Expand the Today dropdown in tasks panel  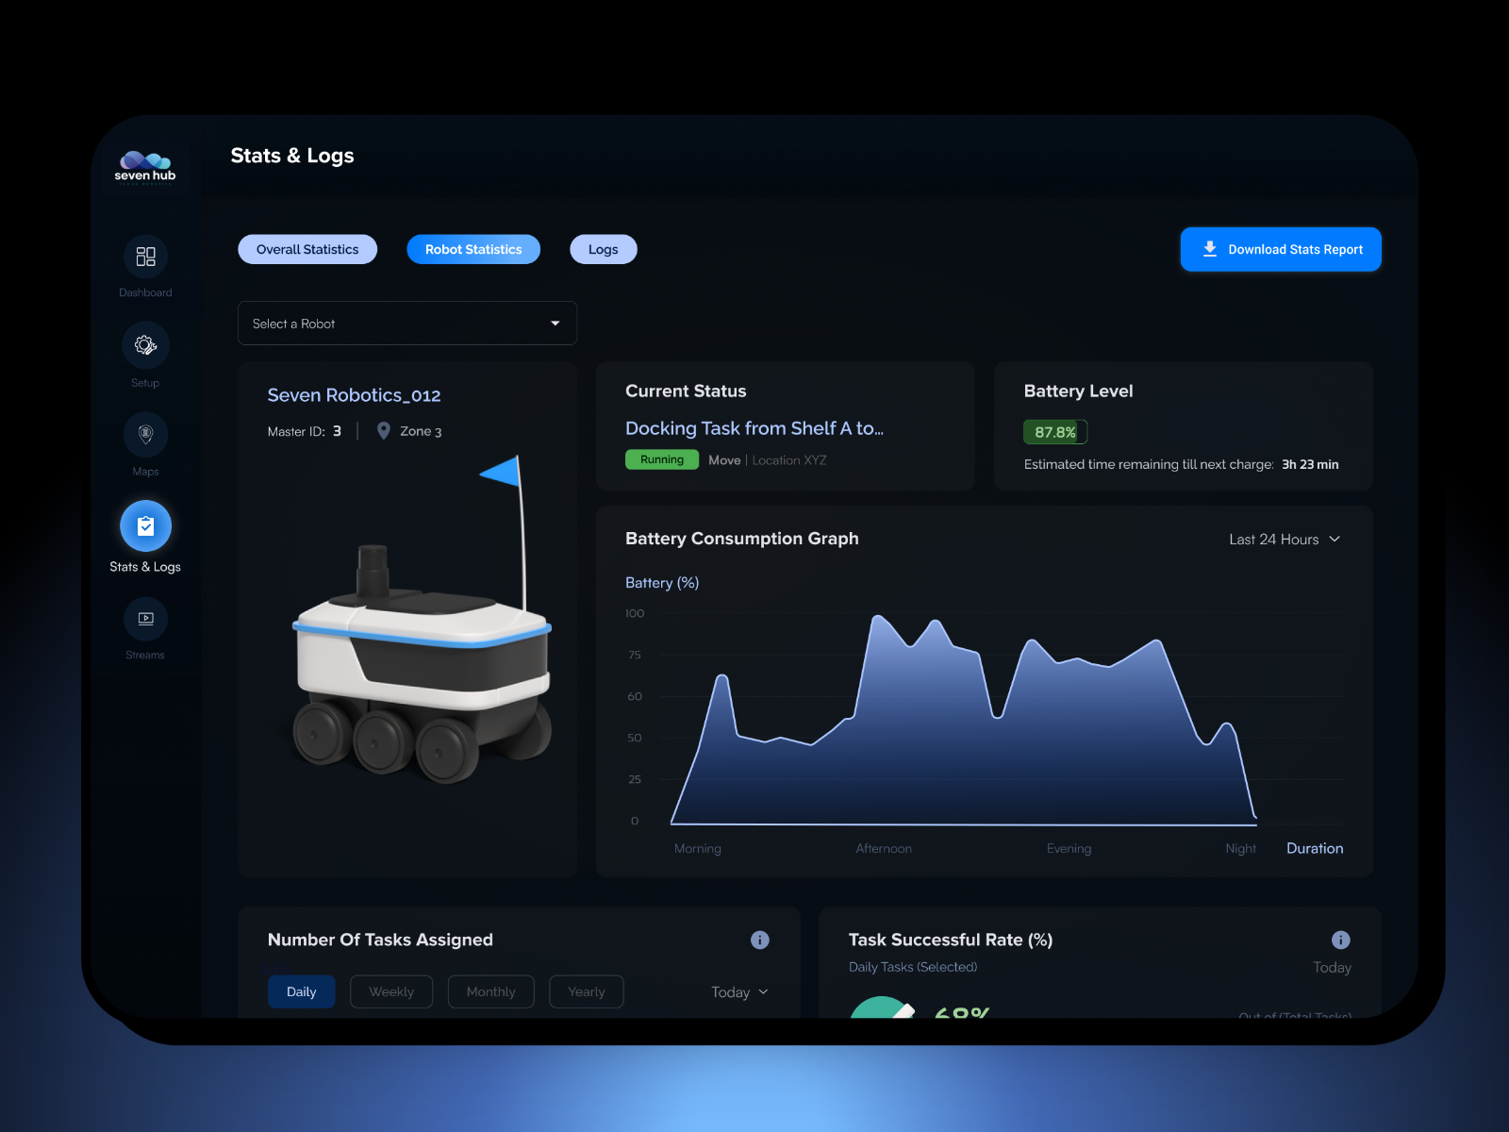tap(739, 991)
